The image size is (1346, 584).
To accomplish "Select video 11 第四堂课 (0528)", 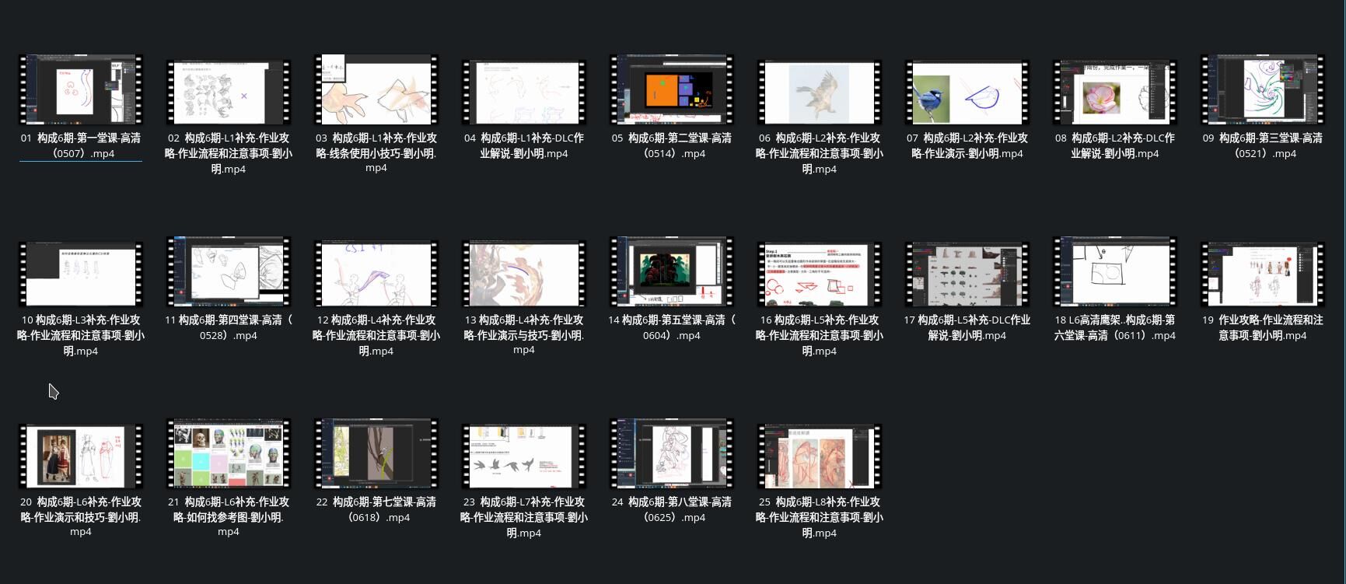I will click(229, 272).
